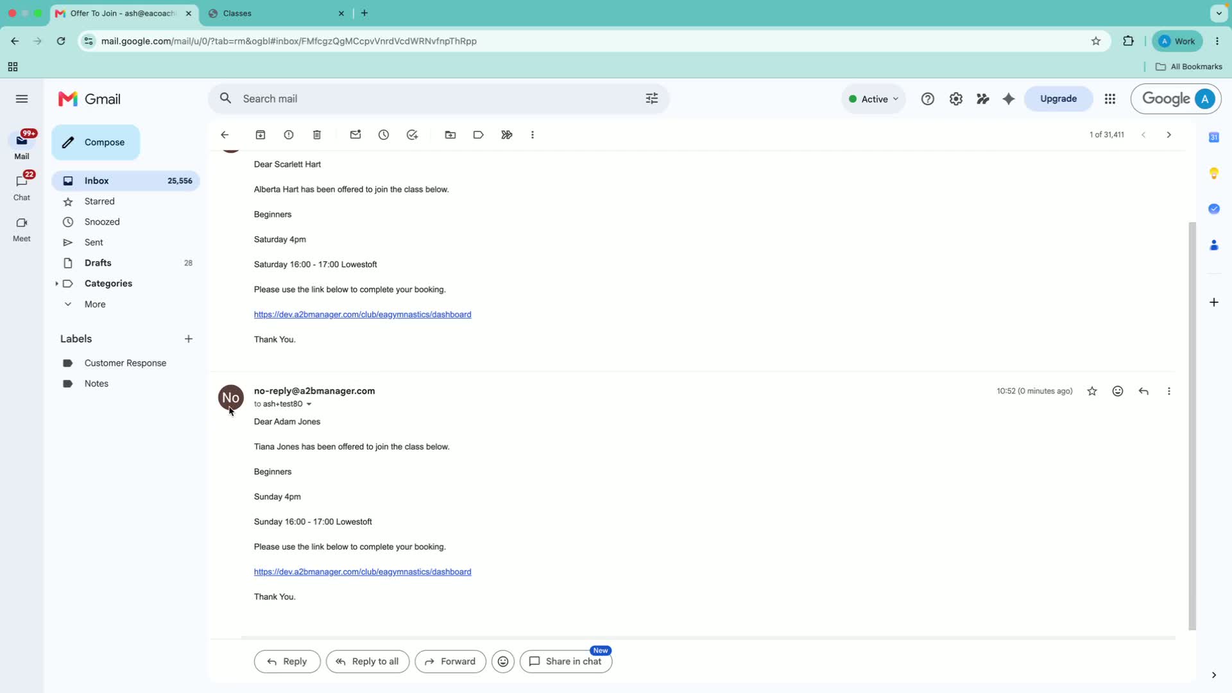This screenshot has height=693, width=1232.
Task: Click the email thread vertical scrollbar
Action: coord(1192,426)
